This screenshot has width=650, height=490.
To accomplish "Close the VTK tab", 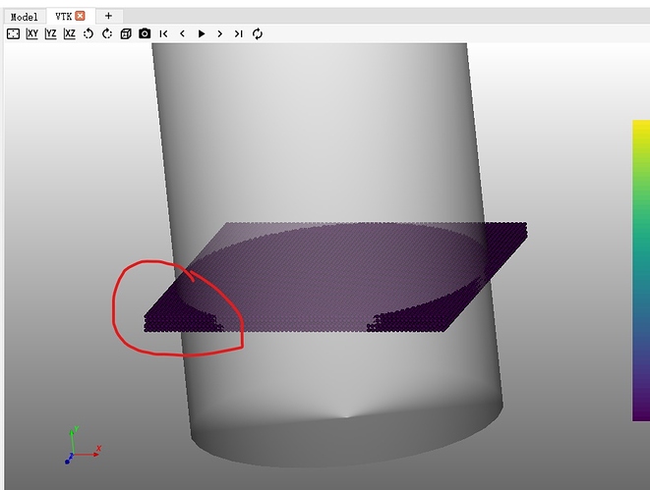I will (x=81, y=16).
